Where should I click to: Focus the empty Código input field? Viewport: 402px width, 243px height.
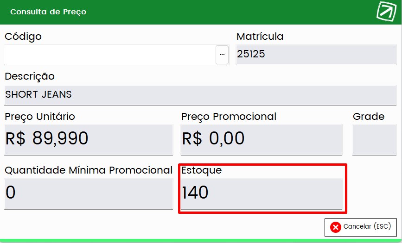[x=110, y=55]
